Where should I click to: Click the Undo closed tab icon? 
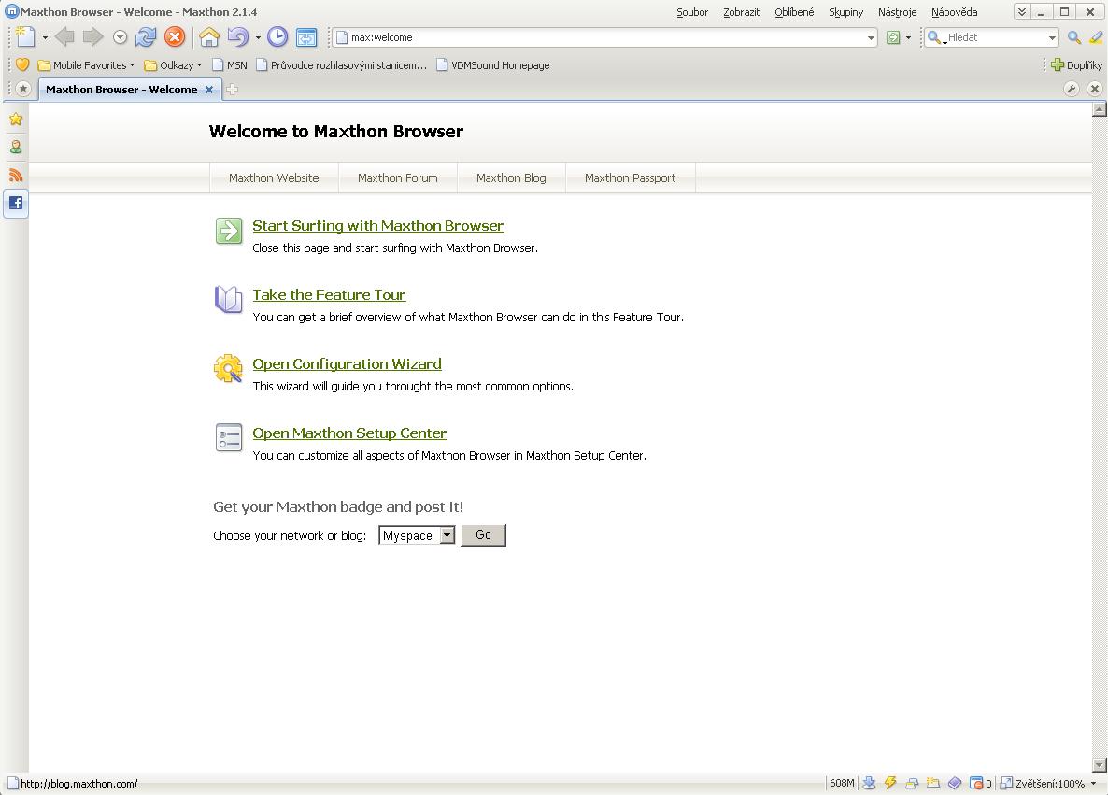click(x=238, y=36)
